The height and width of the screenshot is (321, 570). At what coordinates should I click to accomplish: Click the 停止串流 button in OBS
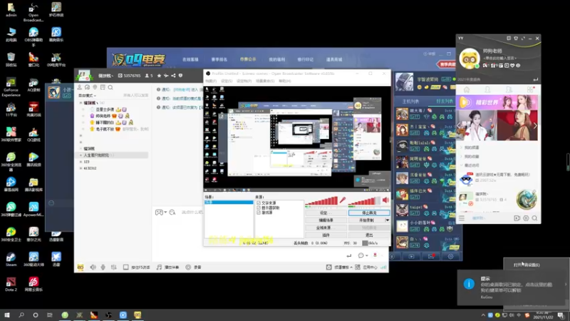[x=369, y=213]
